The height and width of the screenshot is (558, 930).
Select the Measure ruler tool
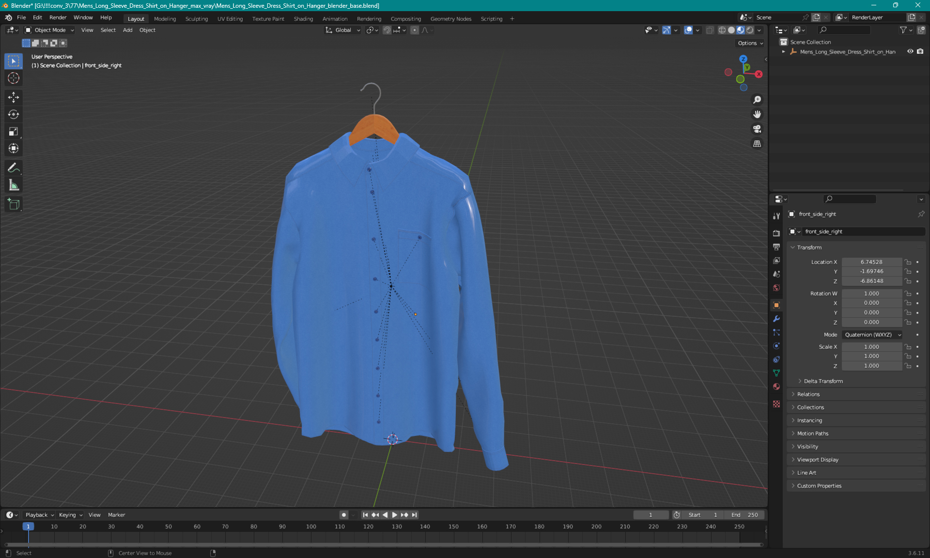click(14, 185)
